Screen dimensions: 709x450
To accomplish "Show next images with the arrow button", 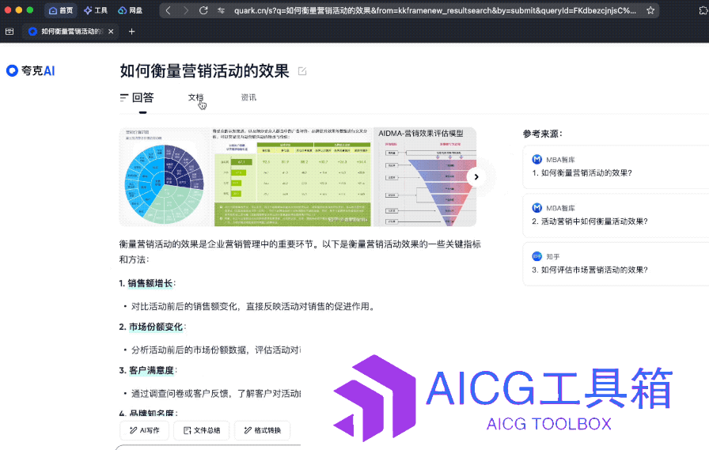I will pos(476,176).
